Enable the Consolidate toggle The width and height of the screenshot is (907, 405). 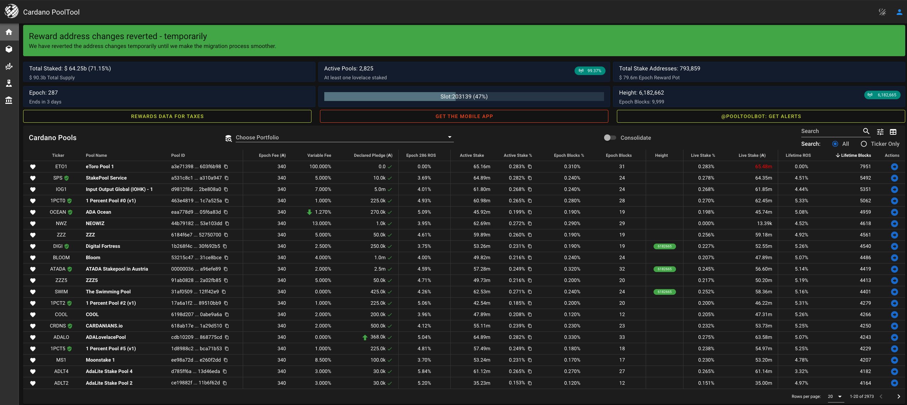pos(609,138)
